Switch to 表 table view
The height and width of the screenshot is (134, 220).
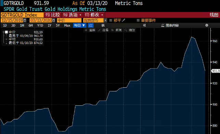103,25
